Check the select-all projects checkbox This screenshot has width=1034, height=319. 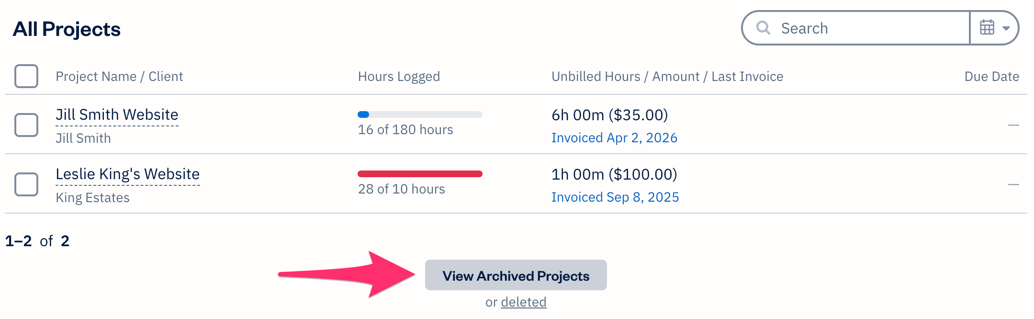pyautogui.click(x=26, y=76)
